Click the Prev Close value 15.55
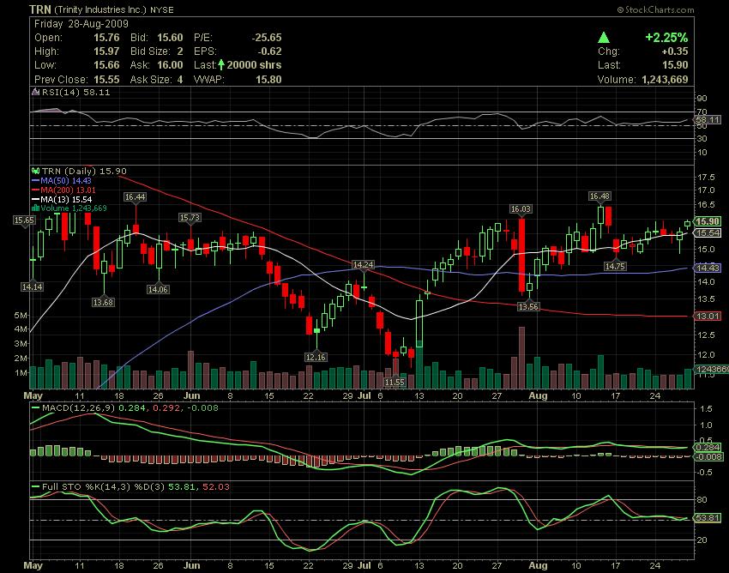The height and width of the screenshot is (573, 729). 106,80
